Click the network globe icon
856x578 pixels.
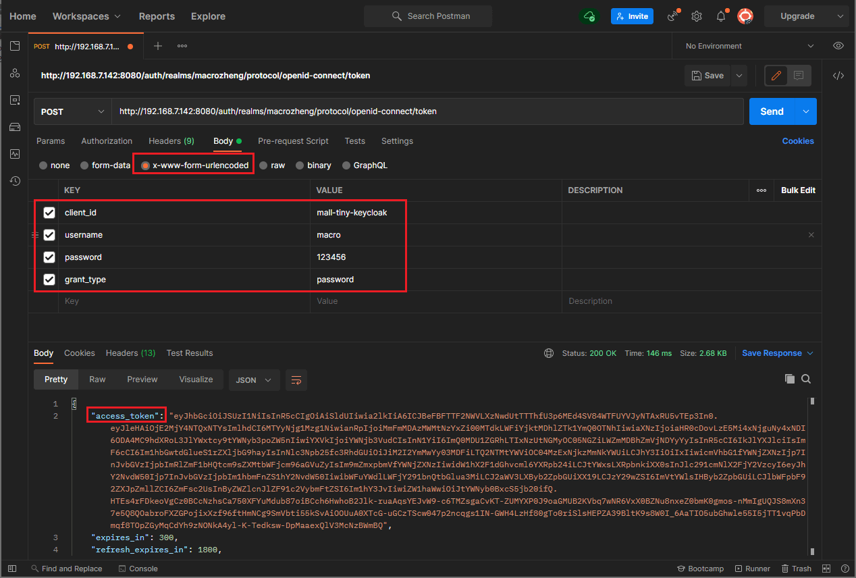(x=549, y=353)
